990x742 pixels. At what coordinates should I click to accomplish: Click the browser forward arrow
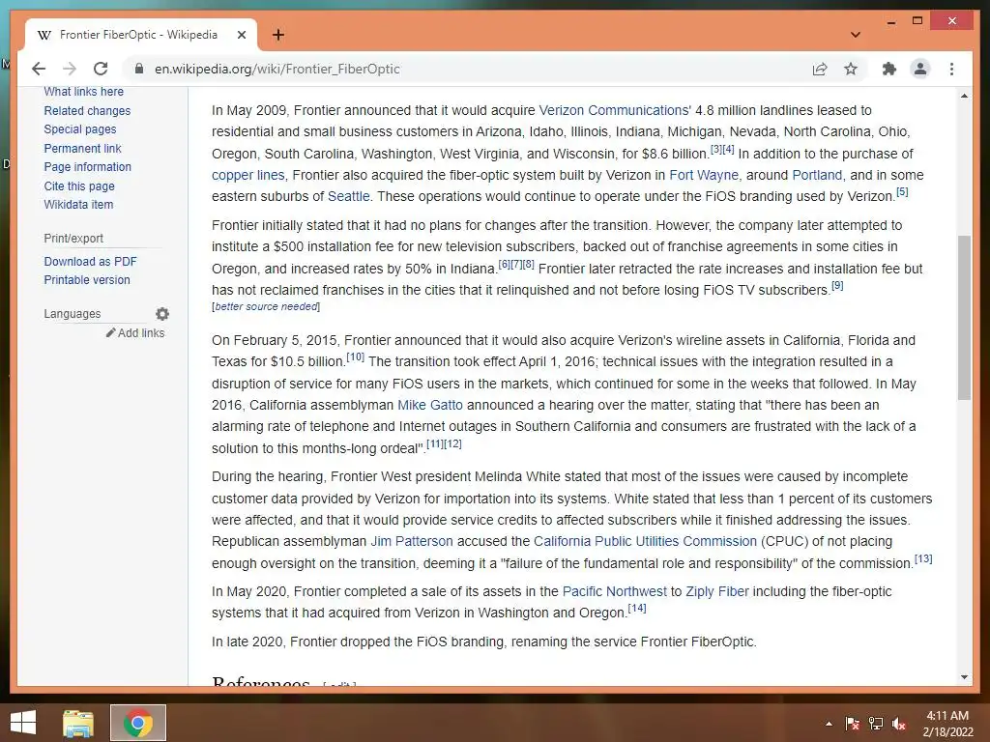point(70,69)
